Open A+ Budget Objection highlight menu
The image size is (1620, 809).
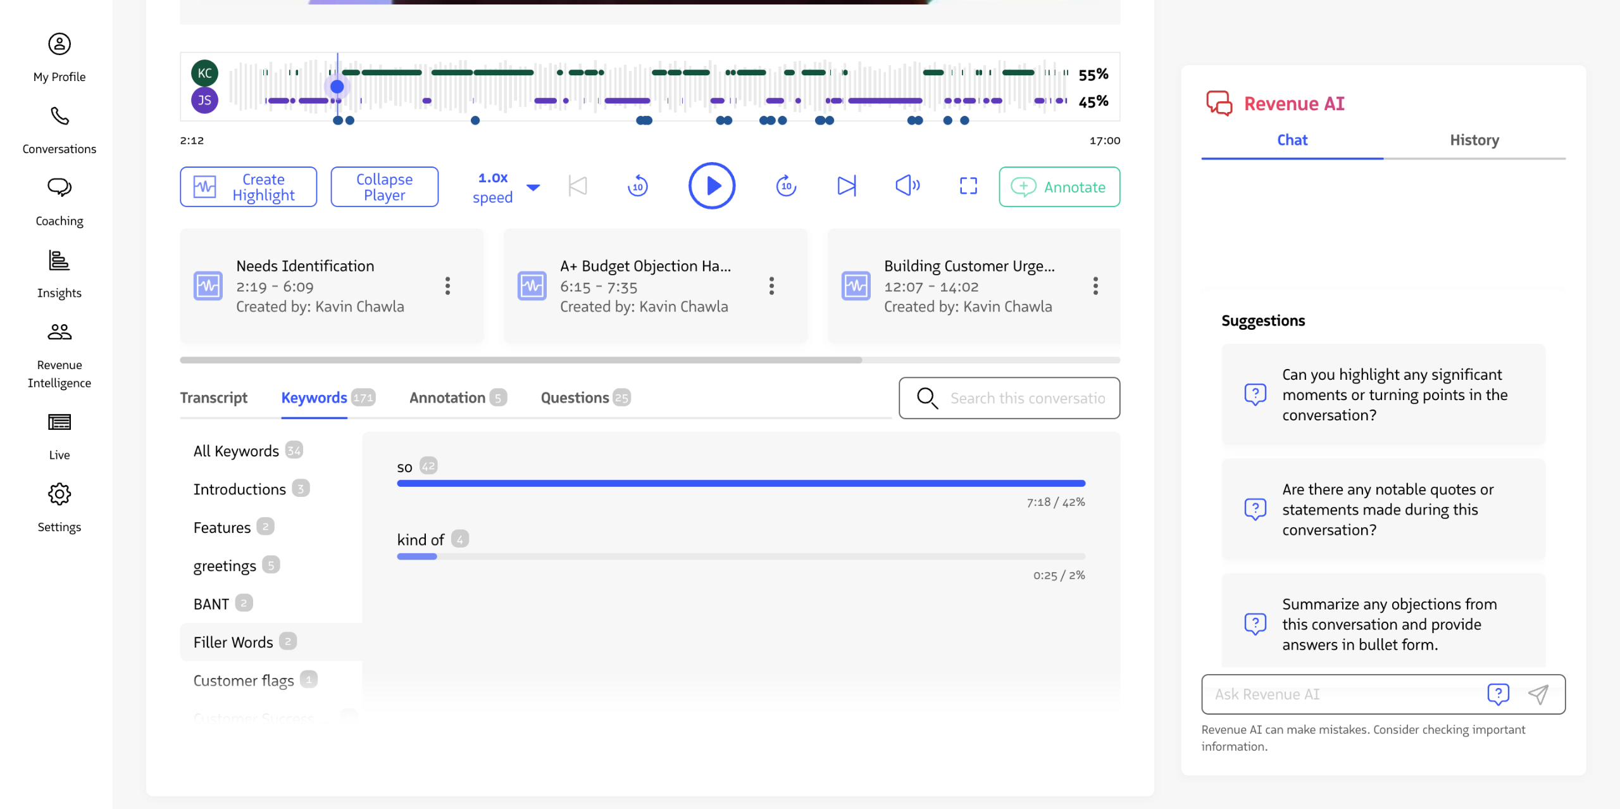tap(771, 286)
